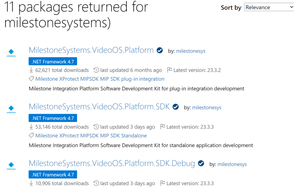
Task: Click .NET Framework 4.7 badge under first package
Action: [53, 62]
